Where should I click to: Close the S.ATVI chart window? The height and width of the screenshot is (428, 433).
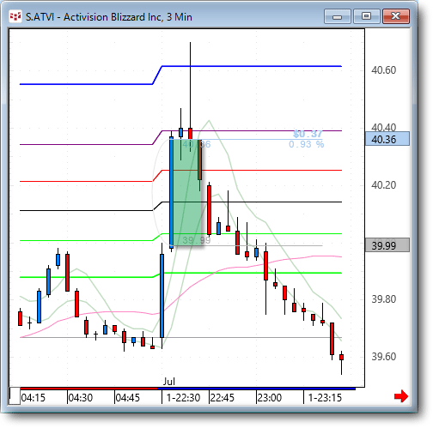tap(396, 16)
